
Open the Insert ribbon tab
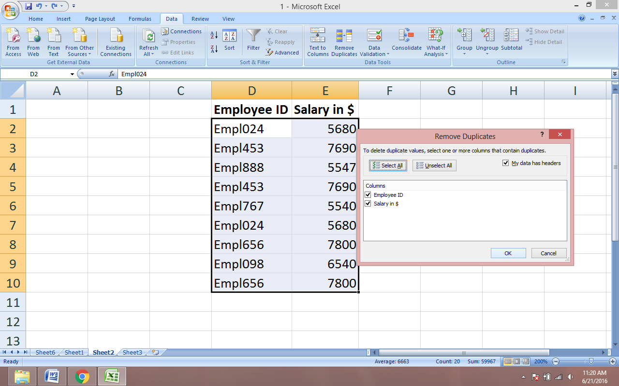(63, 19)
